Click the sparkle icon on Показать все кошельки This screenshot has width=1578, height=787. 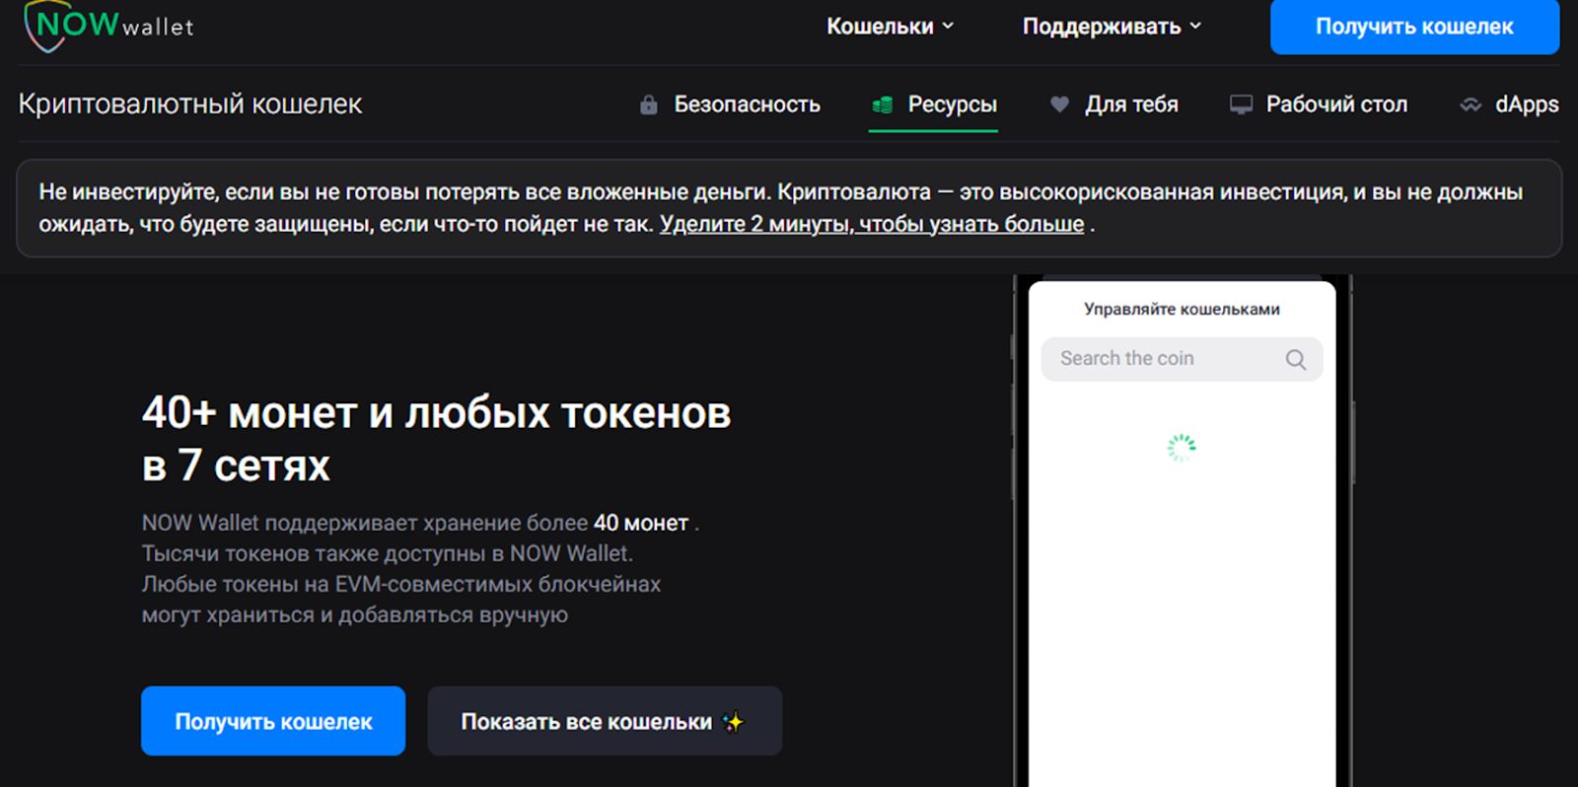[x=733, y=722]
